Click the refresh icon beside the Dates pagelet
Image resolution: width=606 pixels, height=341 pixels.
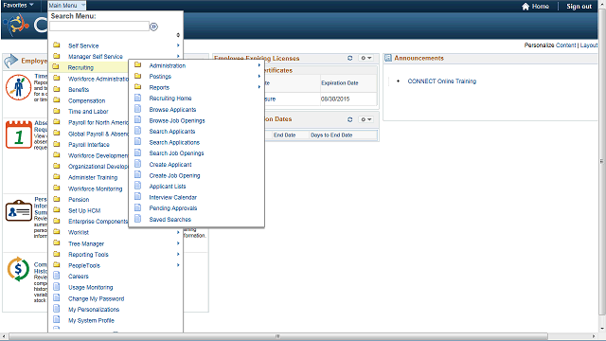point(349,119)
